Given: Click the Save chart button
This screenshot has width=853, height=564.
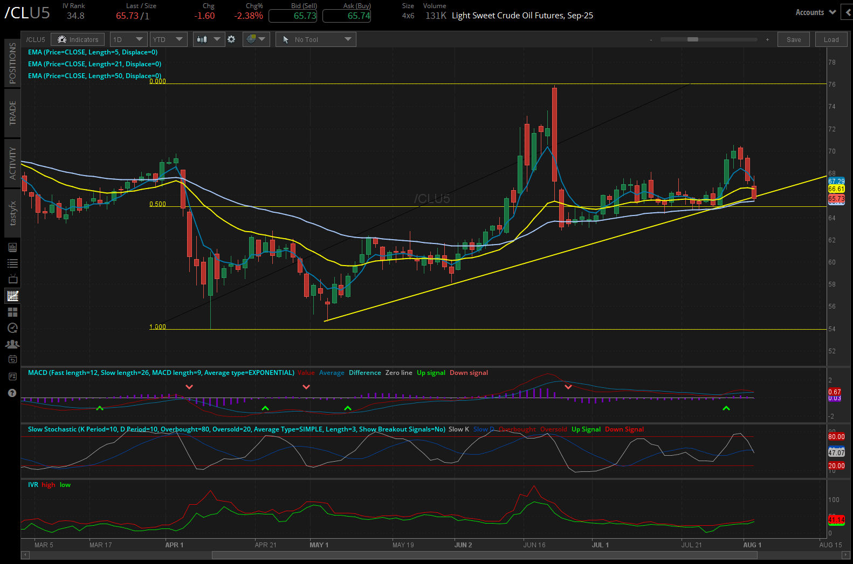Looking at the screenshot, I should pyautogui.click(x=794, y=39).
